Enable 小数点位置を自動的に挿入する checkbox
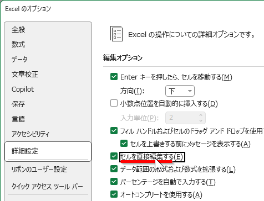This screenshot has width=264, height=201. (114, 103)
